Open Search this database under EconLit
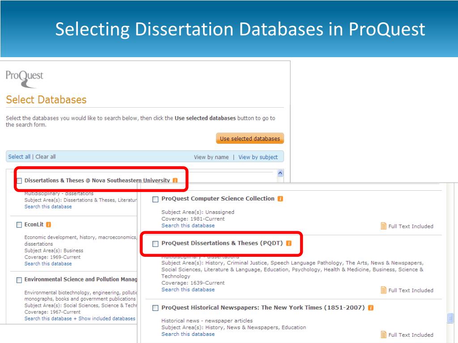The width and height of the screenshot is (458, 343). [48, 264]
